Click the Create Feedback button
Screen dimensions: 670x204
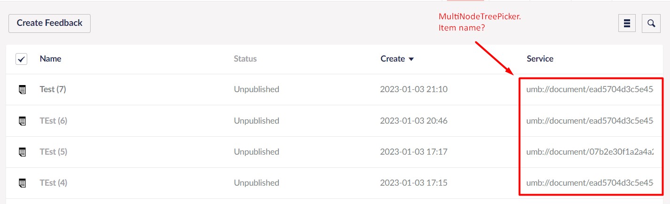tap(49, 23)
